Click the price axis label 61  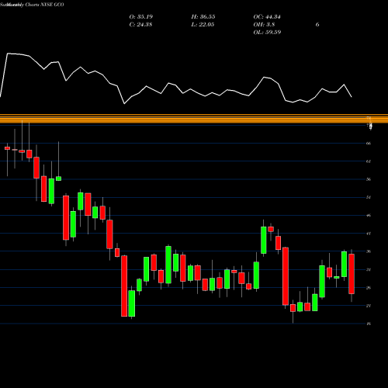(x=369, y=161)
